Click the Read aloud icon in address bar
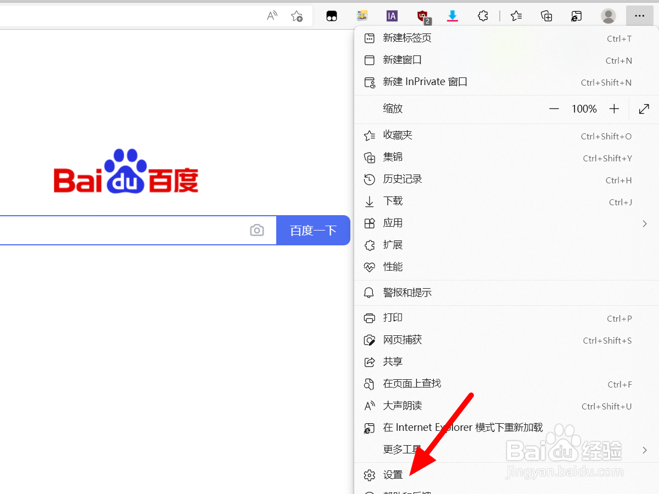 point(272,16)
